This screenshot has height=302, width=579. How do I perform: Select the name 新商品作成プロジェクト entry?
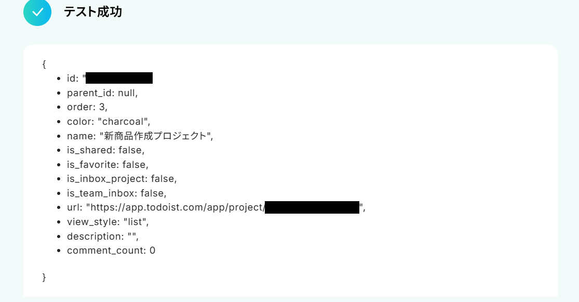pyautogui.click(x=140, y=136)
